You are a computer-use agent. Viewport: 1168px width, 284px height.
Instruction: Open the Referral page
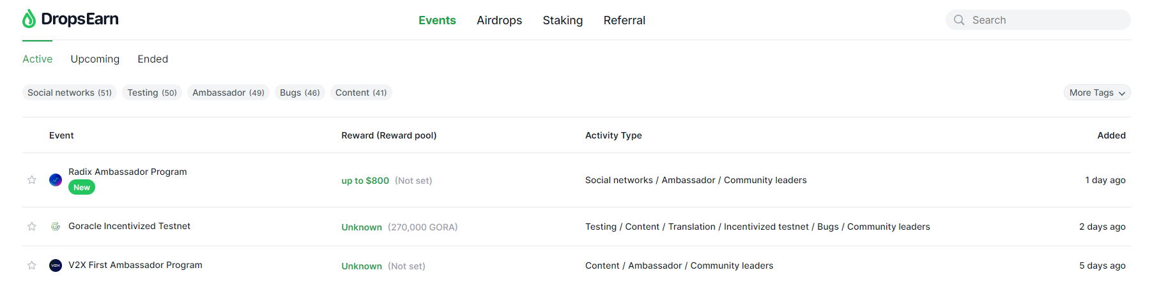point(624,20)
